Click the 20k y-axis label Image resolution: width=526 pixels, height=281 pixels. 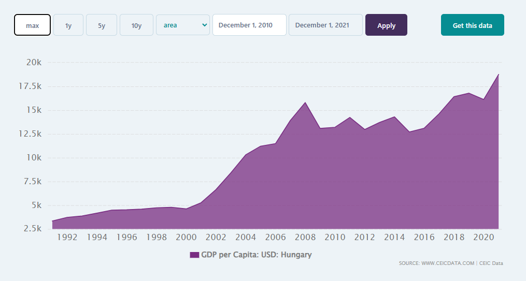(x=33, y=62)
